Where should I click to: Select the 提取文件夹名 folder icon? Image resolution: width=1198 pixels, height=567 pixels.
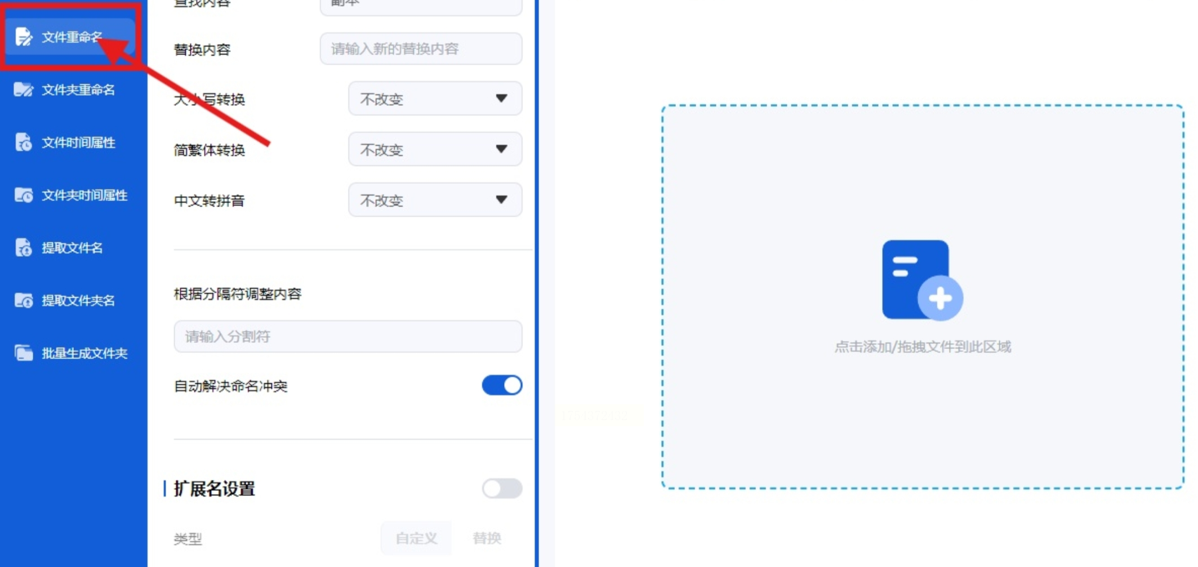click(x=23, y=300)
